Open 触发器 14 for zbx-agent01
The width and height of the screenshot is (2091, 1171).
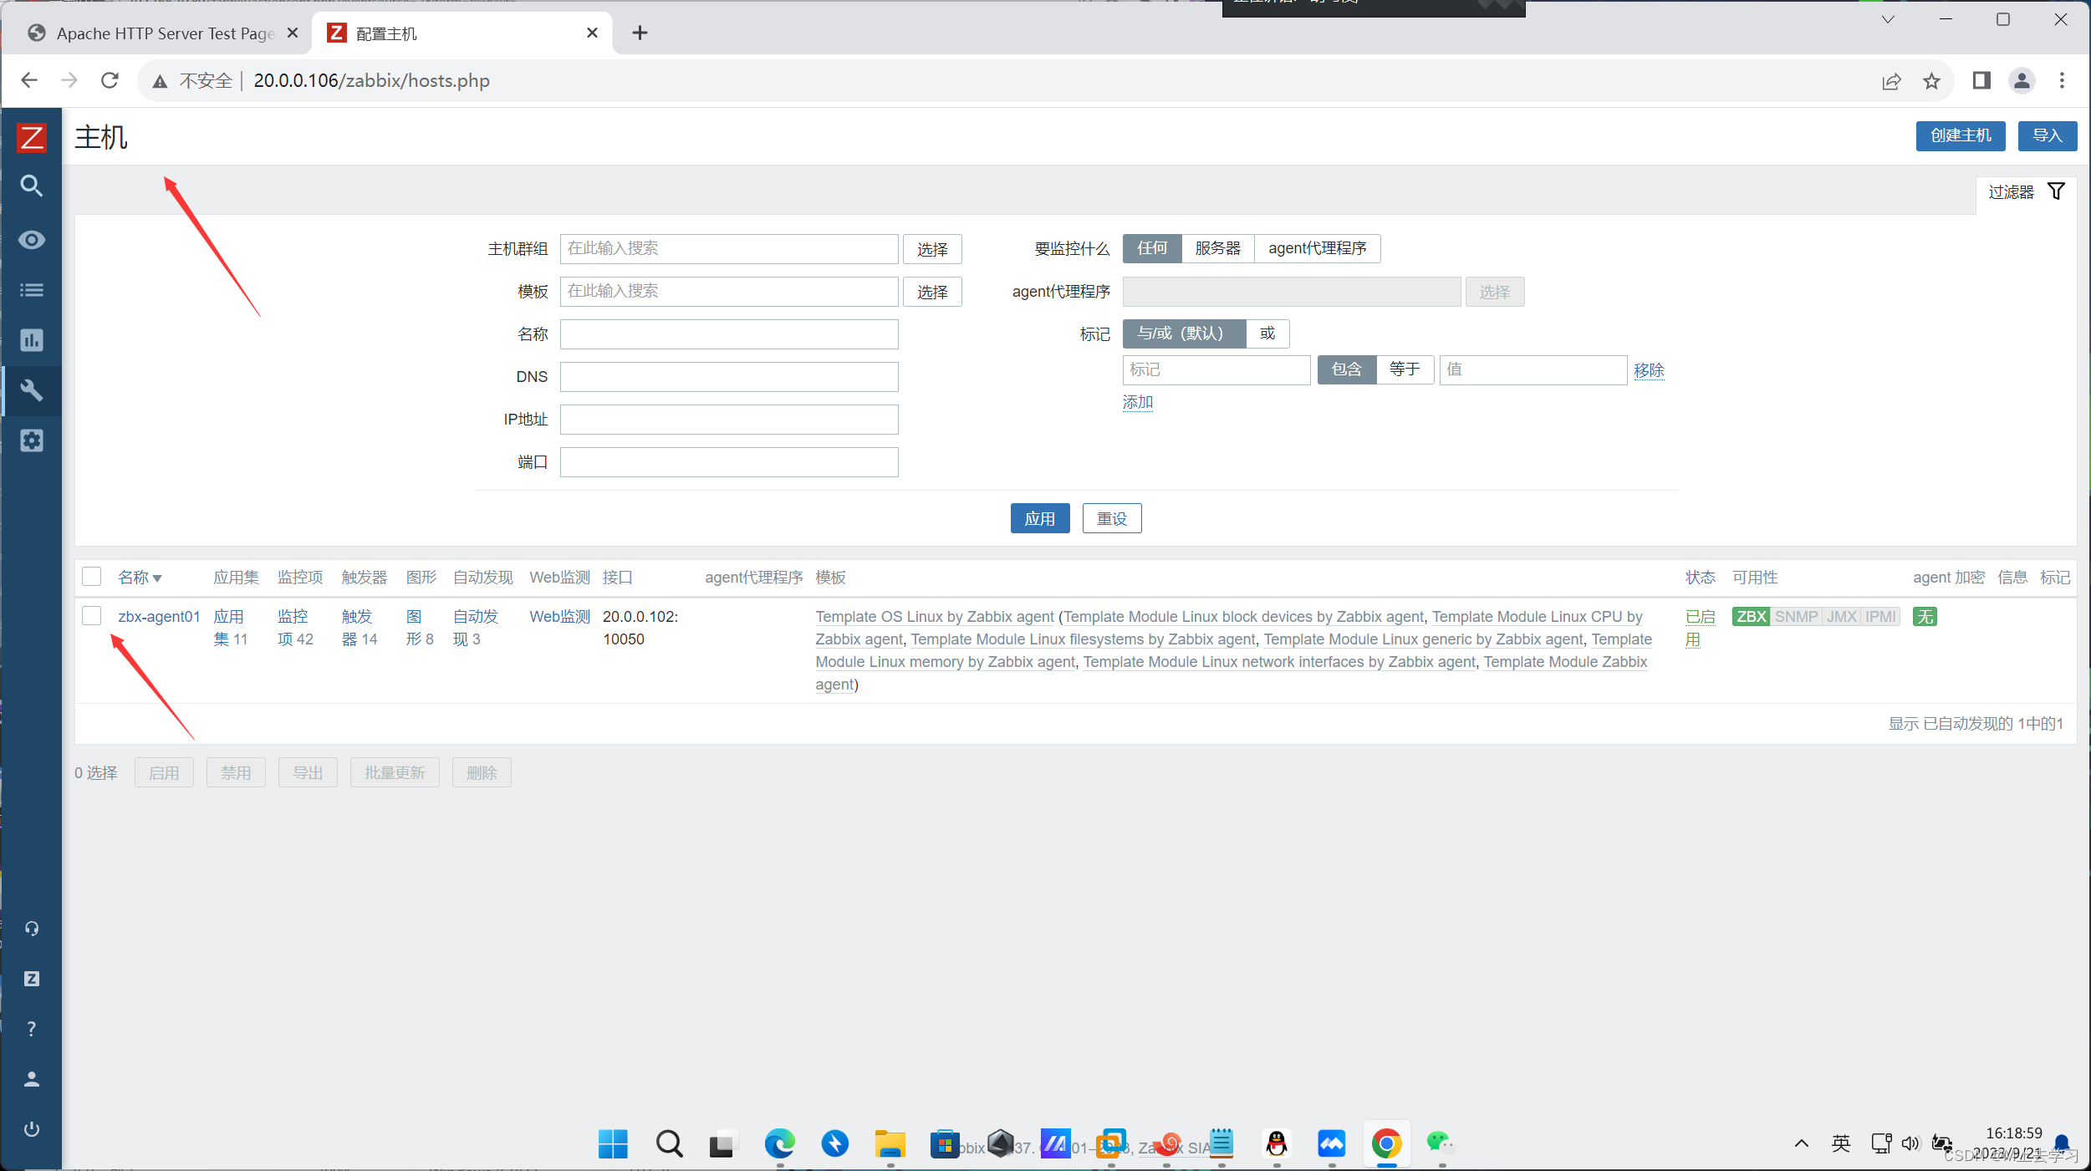pos(360,628)
